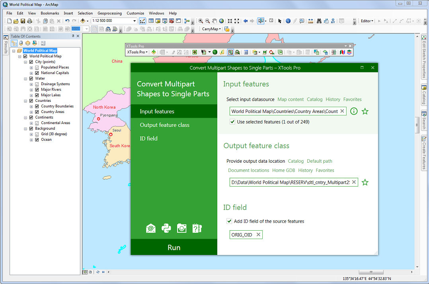This screenshot has height=284, width=429.
Task: Open the ModelBuilder window icon
Action: point(187,21)
